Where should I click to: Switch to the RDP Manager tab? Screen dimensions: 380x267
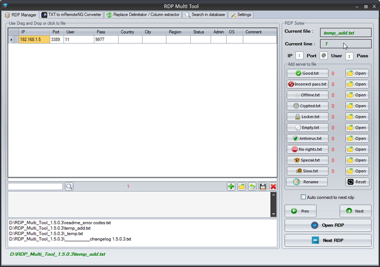pos(21,15)
